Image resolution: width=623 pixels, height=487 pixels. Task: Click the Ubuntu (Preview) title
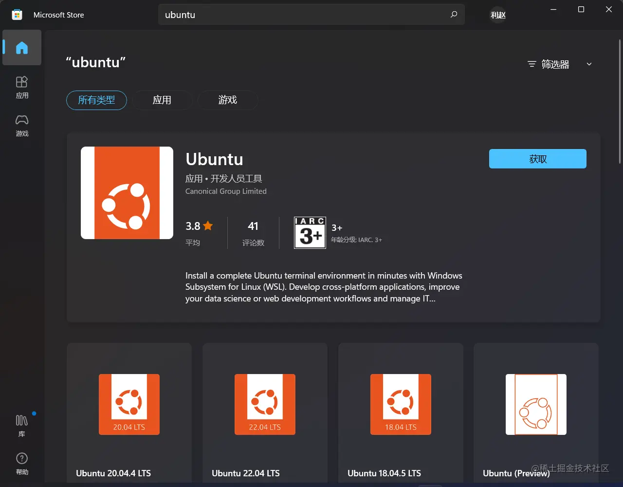516,473
